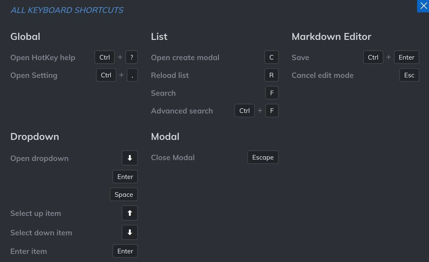Click the up arrow key icon
The height and width of the screenshot is (262, 429).
[x=130, y=213]
